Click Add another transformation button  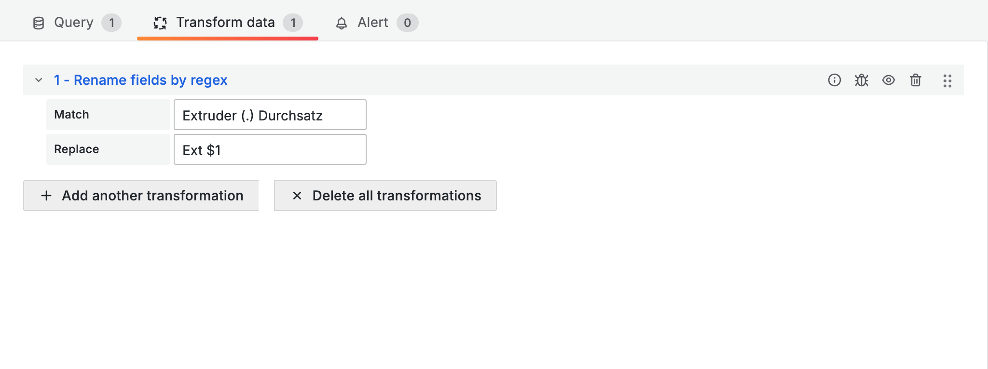point(141,196)
